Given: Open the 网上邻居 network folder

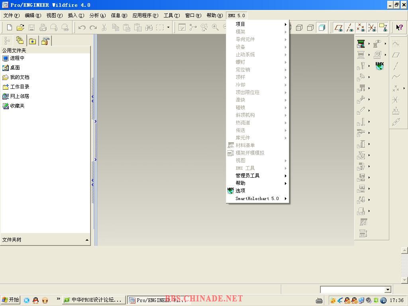Looking at the screenshot, I should coord(16,96).
